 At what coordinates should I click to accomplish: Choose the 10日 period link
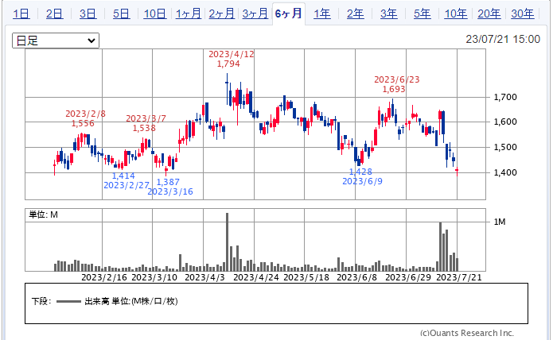click(x=155, y=14)
